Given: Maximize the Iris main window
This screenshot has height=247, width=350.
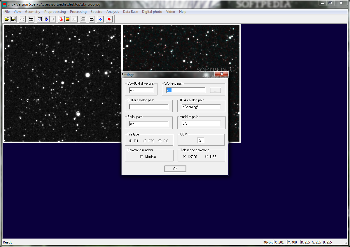Looking at the screenshot, I should coord(330,3).
